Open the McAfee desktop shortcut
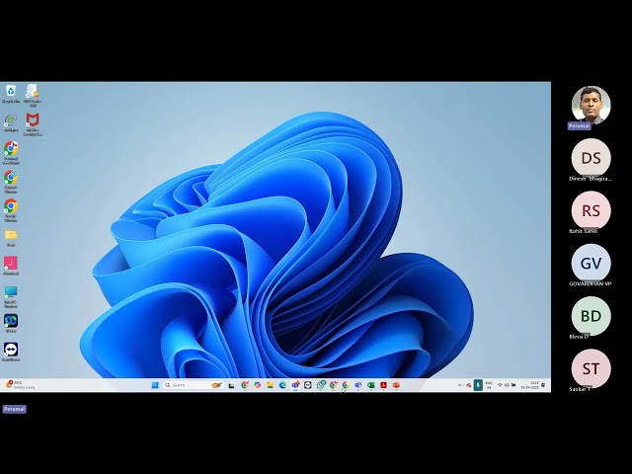632x474 pixels. pyautogui.click(x=33, y=124)
